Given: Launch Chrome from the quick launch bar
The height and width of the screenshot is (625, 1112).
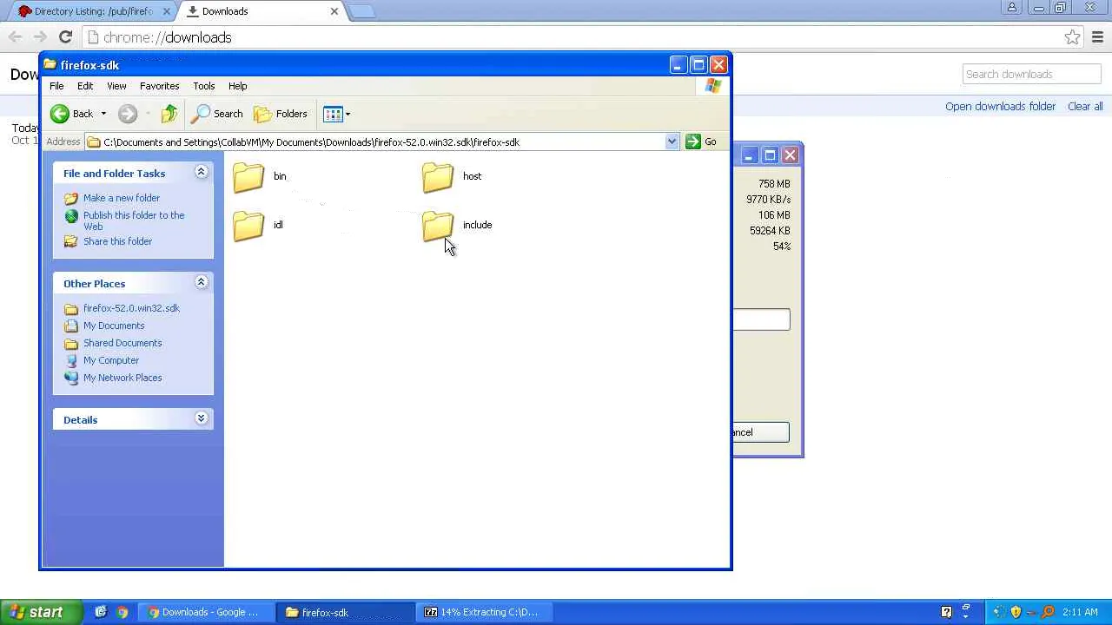Looking at the screenshot, I should click(122, 612).
